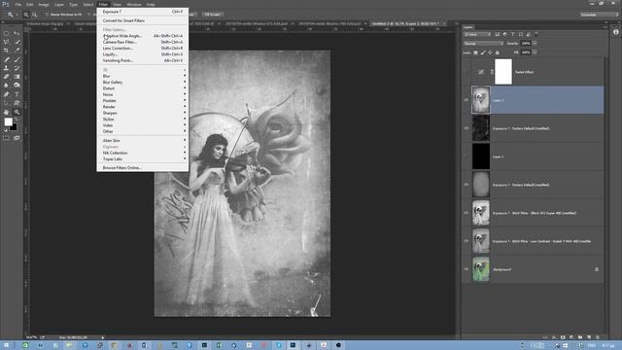Select the Blur tool
The image size is (622, 350).
7,85
